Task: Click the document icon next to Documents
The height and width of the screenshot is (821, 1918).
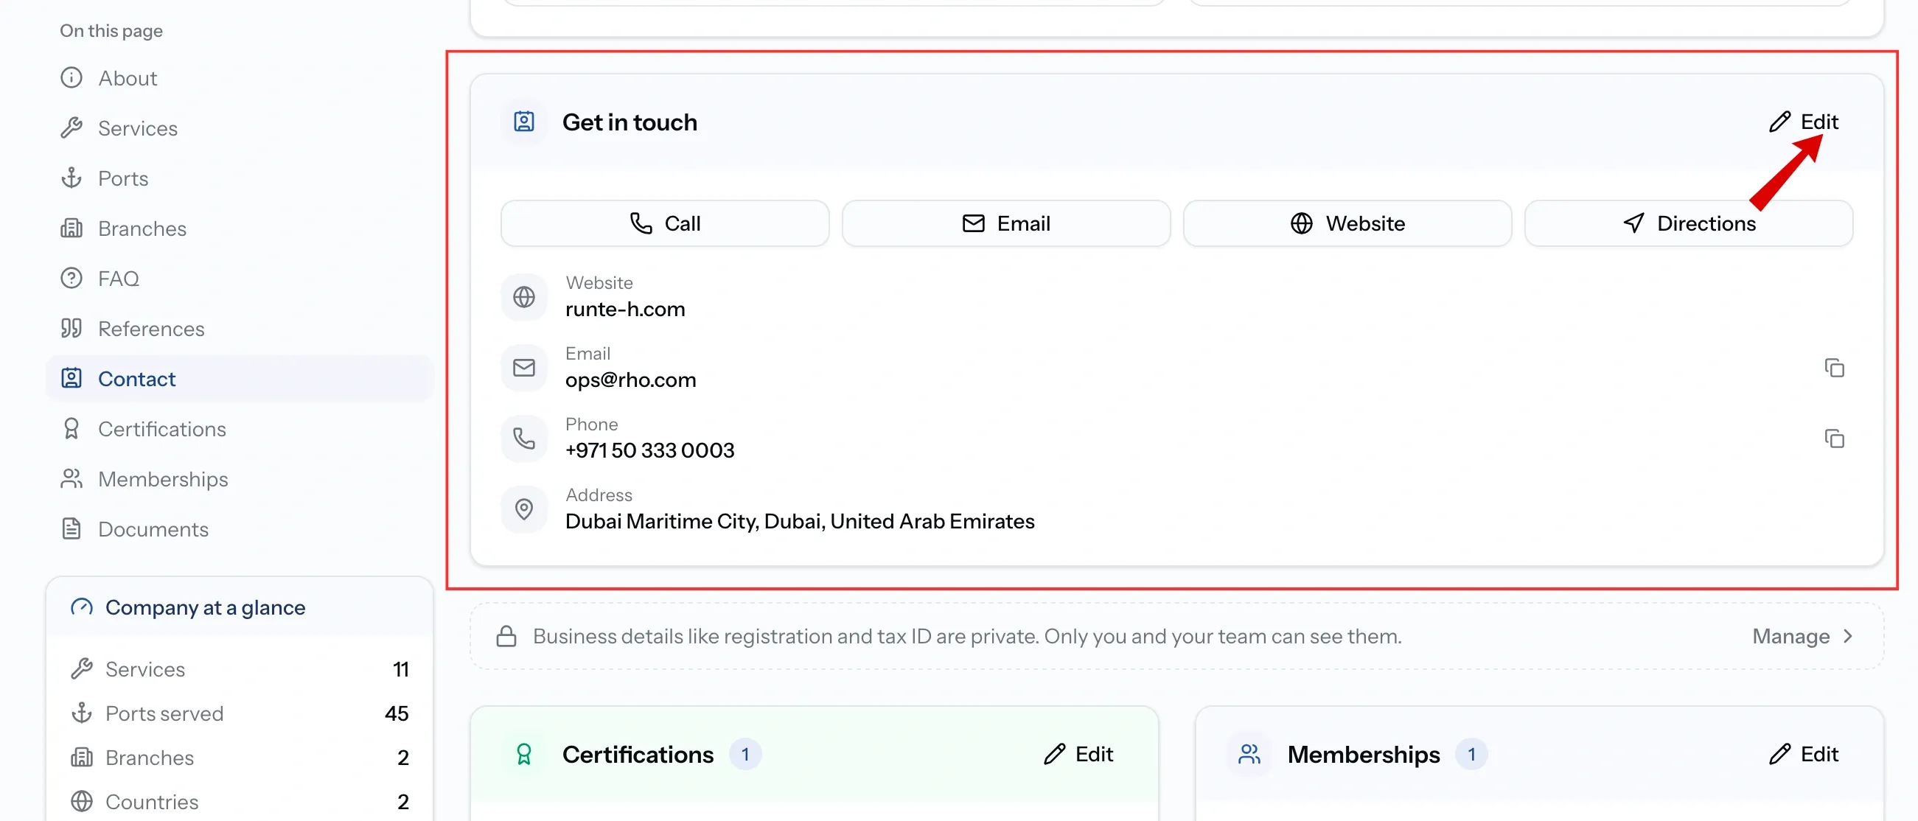Action: coord(72,529)
